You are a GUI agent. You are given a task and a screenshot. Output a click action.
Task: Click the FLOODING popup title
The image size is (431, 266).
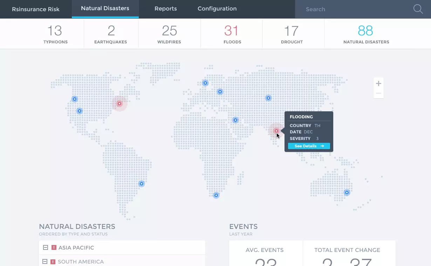pos(301,117)
